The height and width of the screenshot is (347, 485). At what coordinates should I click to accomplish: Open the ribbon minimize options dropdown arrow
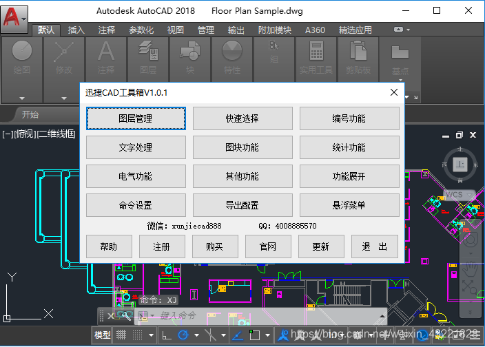coord(409,30)
